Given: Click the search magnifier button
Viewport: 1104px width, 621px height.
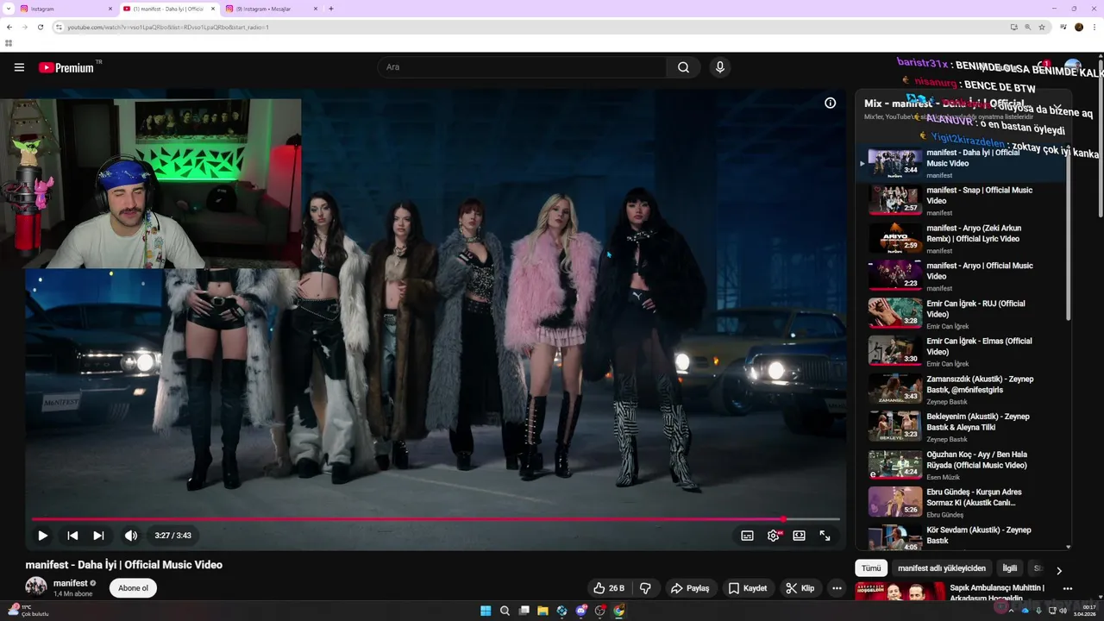Looking at the screenshot, I should [683, 67].
